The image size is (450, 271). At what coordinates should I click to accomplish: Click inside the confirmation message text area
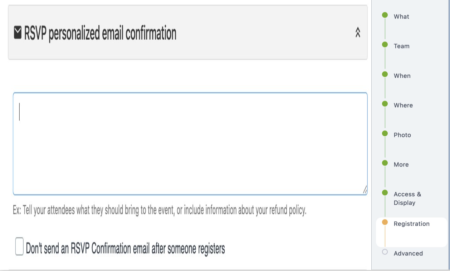[x=190, y=143]
